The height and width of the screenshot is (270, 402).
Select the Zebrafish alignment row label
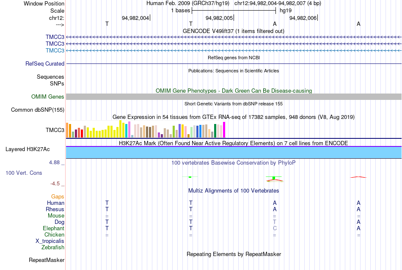click(x=53, y=248)
